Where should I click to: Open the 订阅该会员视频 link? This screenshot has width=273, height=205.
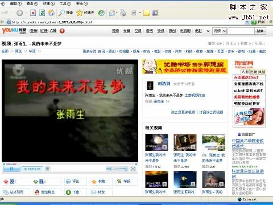[x=211, y=112]
